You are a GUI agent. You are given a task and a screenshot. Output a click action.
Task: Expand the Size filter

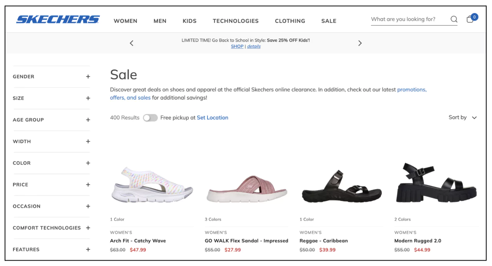pos(51,98)
